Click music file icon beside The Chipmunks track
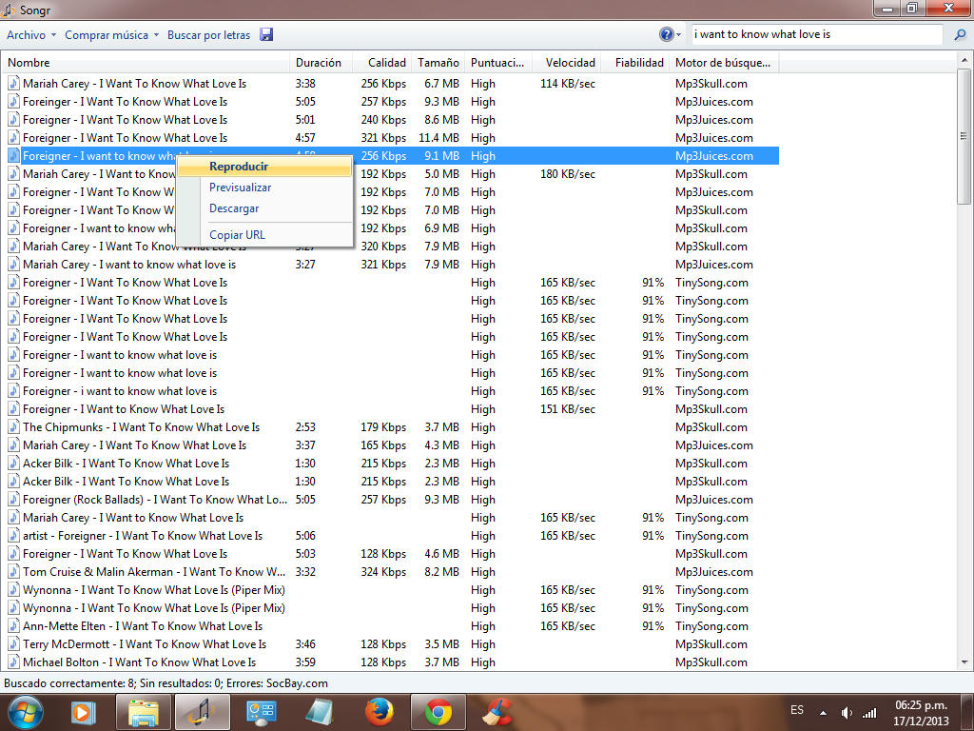Viewport: 974px width, 731px height. pyautogui.click(x=13, y=427)
